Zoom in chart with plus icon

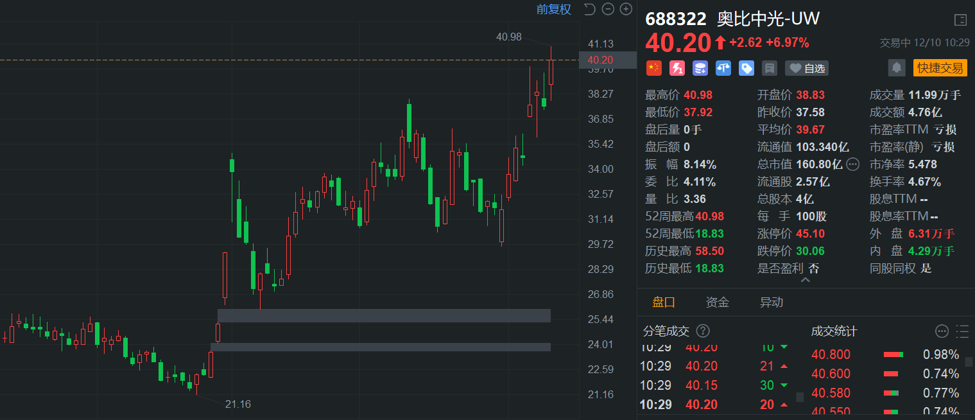[625, 9]
